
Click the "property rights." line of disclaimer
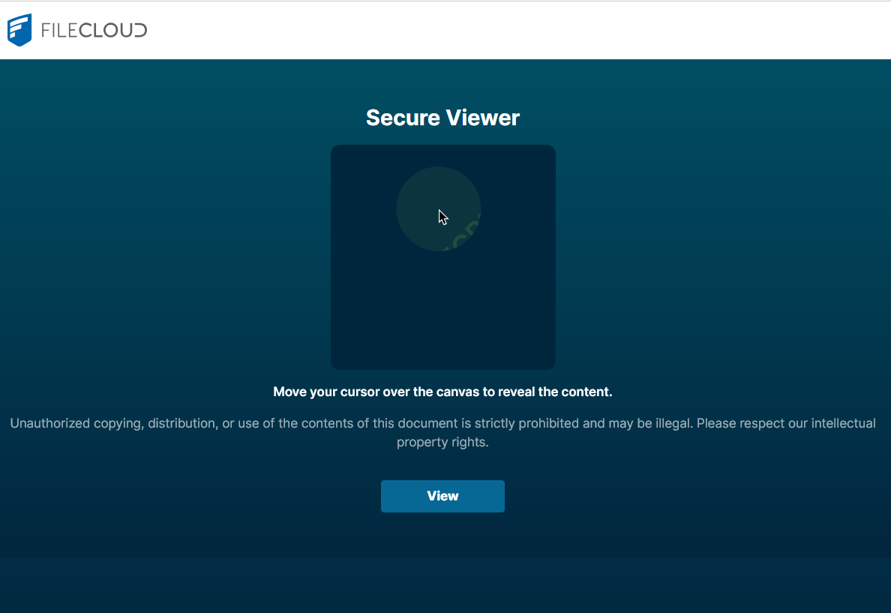click(442, 443)
